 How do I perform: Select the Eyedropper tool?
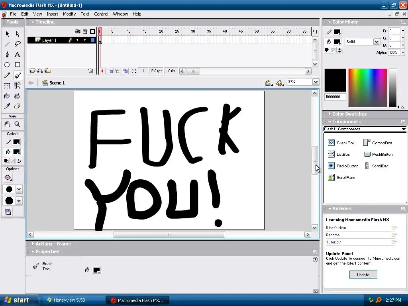pyautogui.click(x=7, y=106)
